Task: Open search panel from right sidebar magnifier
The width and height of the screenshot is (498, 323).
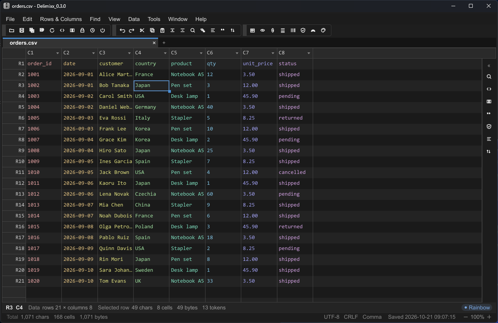Action: [489, 77]
